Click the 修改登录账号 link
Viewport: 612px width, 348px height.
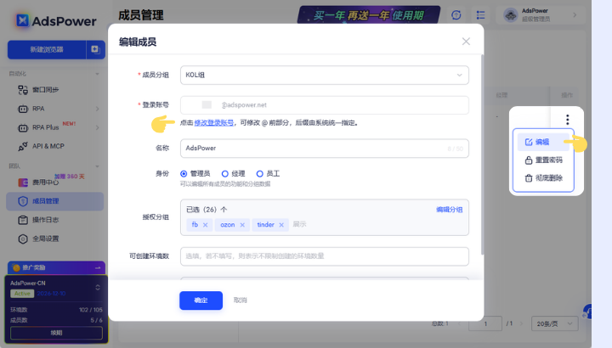(214, 123)
